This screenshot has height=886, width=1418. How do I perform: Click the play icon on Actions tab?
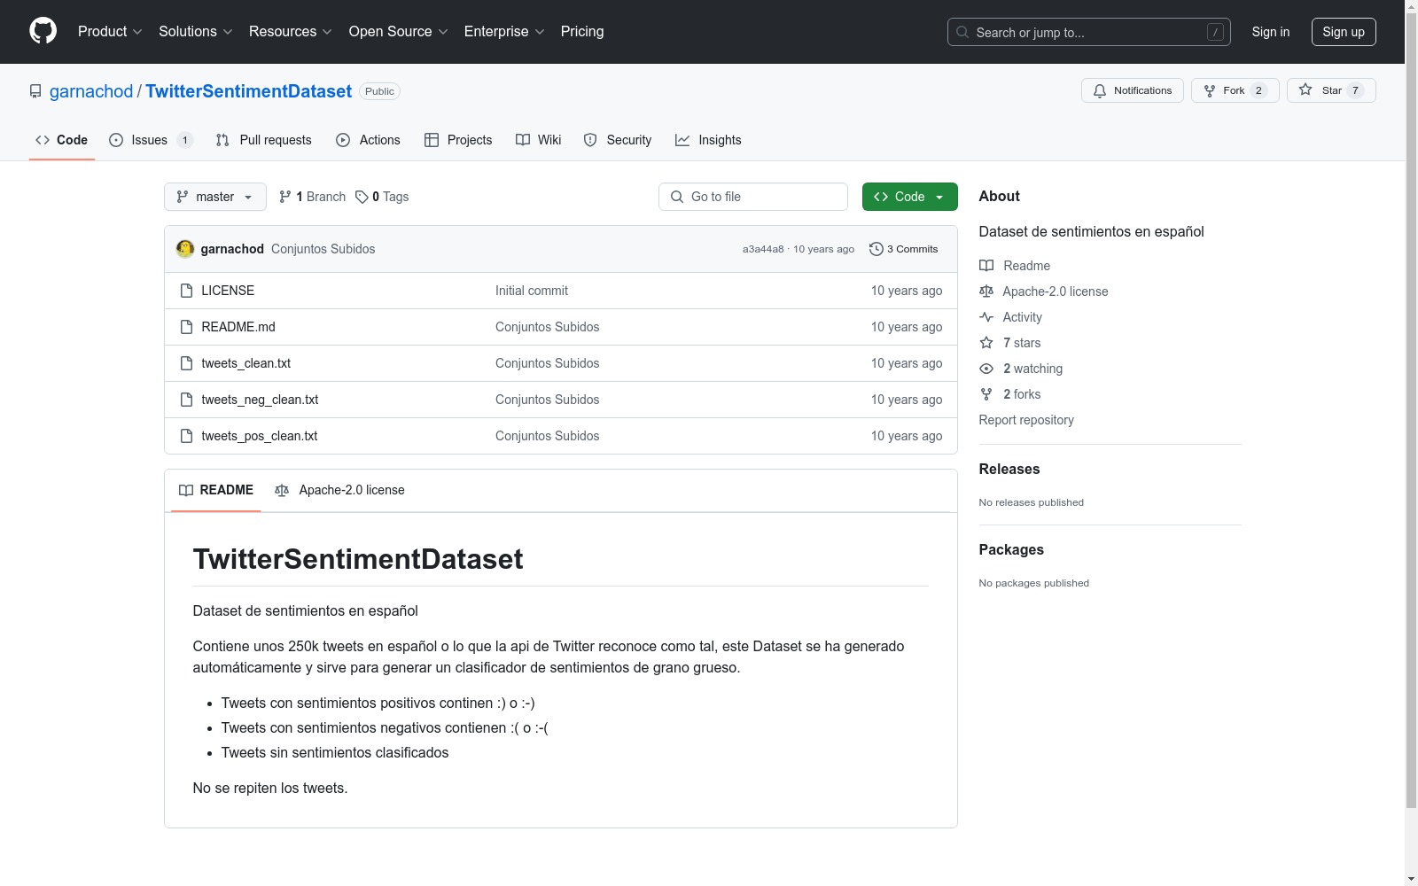343,140
